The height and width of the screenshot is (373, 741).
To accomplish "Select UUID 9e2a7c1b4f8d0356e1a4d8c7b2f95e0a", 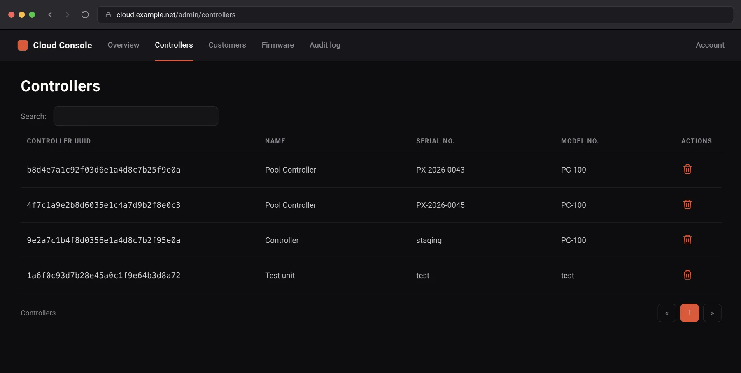I will click(x=104, y=240).
